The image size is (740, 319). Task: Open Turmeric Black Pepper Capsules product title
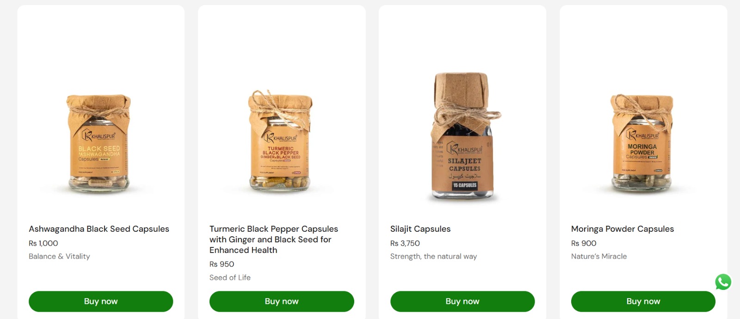(274, 240)
